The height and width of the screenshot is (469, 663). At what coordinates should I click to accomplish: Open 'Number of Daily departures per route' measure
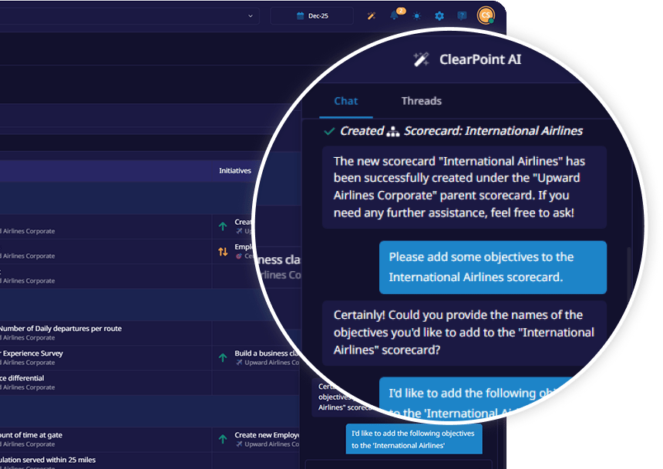point(60,328)
